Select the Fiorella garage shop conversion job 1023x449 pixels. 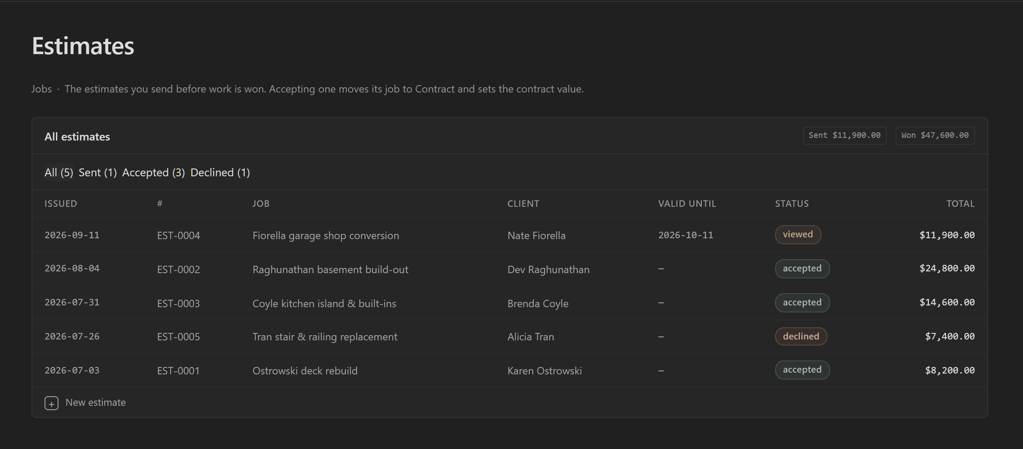pos(326,236)
